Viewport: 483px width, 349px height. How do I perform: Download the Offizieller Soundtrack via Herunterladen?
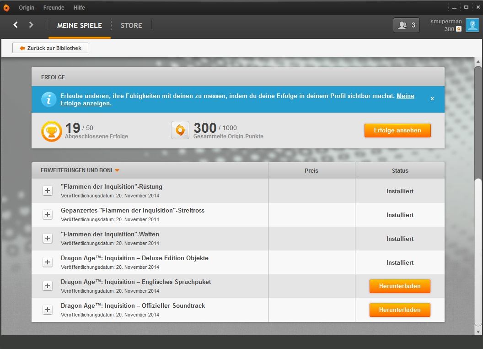[x=400, y=310]
